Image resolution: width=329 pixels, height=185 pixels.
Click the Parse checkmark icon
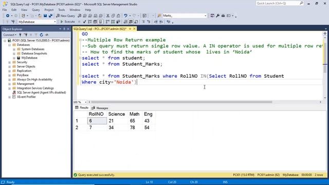click(x=84, y=22)
